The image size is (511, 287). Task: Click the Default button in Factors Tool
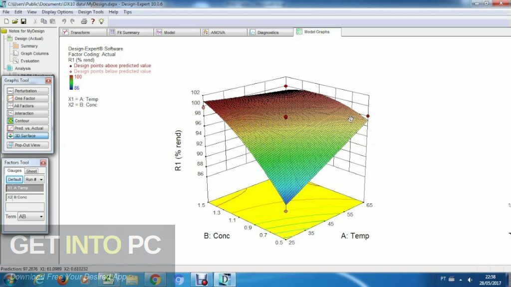click(x=14, y=179)
